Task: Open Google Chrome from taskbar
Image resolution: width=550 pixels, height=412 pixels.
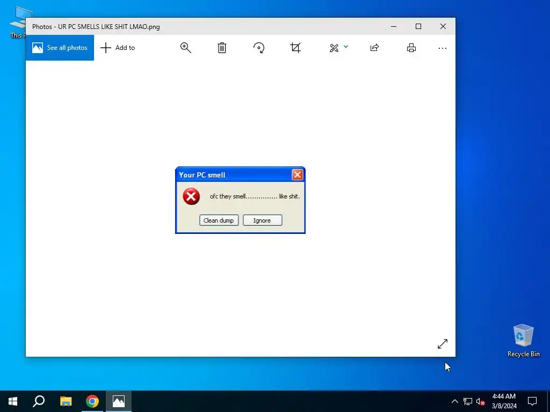Action: [x=92, y=401]
